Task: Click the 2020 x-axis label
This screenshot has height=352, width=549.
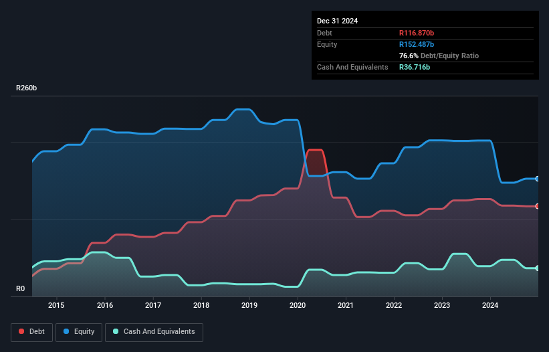Action: pyautogui.click(x=298, y=305)
